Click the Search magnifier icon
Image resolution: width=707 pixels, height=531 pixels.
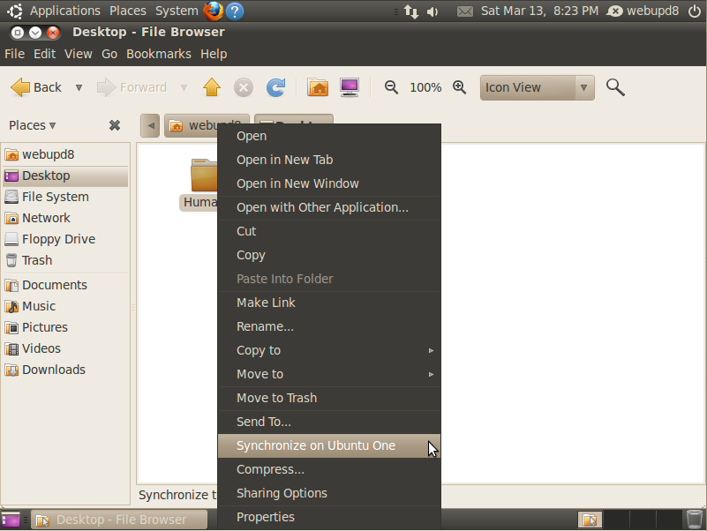coord(615,87)
